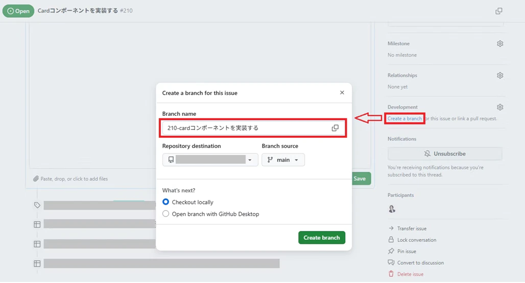
Task: Click the copy icon at top right of header
Action: (498, 11)
